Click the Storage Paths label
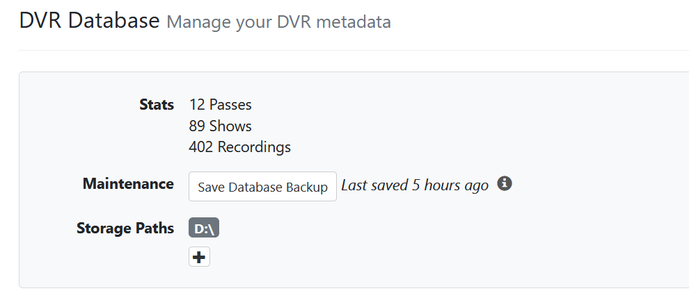Image resolution: width=689 pixels, height=300 pixels. point(125,228)
